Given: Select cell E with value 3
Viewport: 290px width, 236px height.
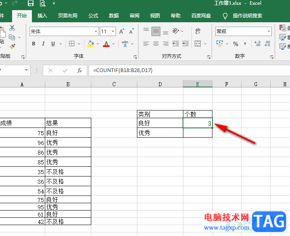Looking at the screenshot, I should [x=198, y=123].
